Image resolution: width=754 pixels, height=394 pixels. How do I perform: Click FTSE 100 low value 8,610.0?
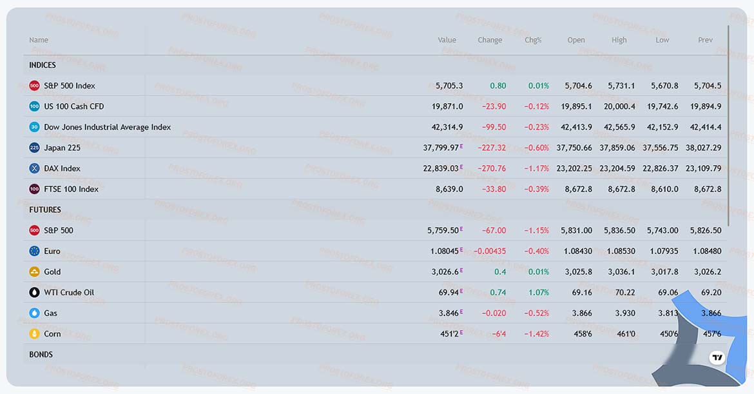664,189
